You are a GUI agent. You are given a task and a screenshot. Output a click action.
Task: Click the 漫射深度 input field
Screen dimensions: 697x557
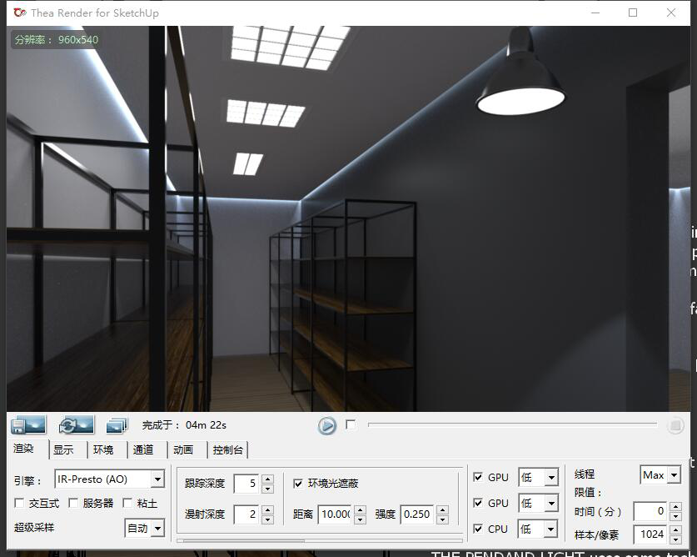[x=247, y=514]
